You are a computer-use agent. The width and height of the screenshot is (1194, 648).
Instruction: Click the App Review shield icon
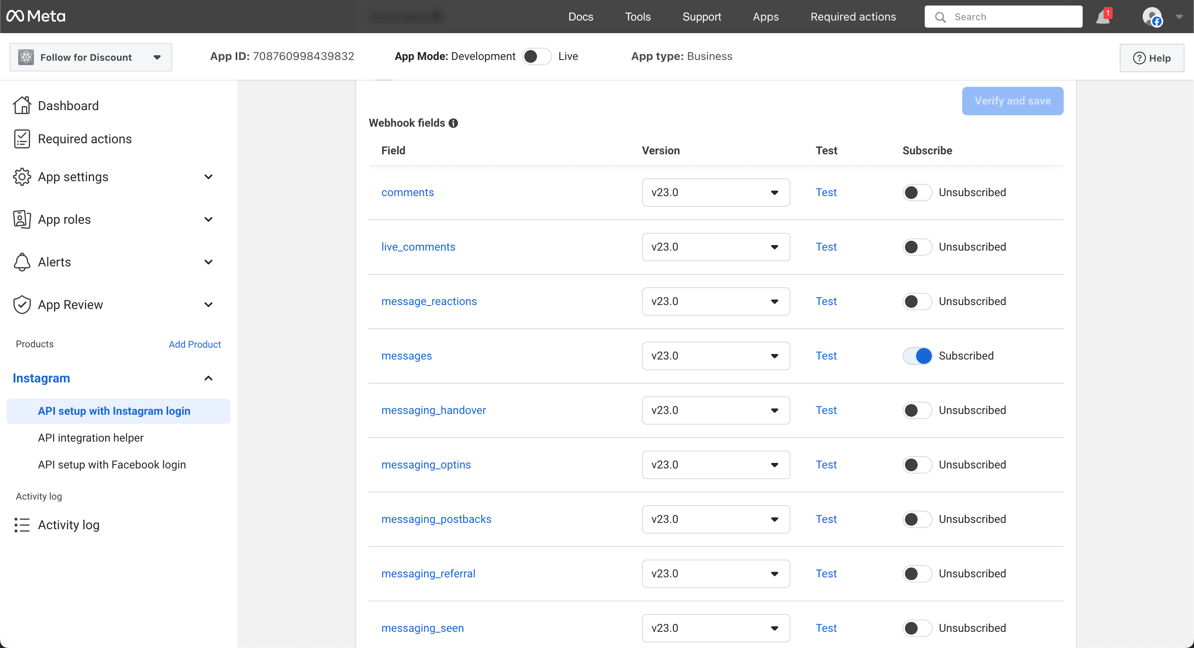[22, 305]
